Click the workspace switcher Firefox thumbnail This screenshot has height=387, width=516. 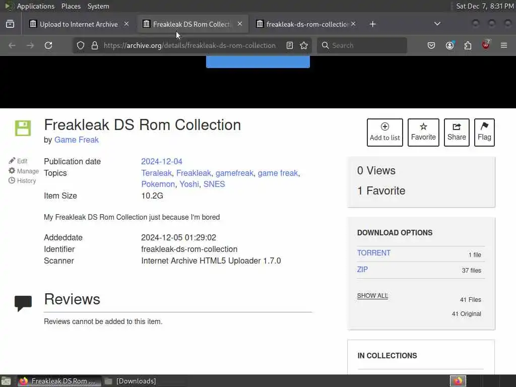tap(458, 381)
